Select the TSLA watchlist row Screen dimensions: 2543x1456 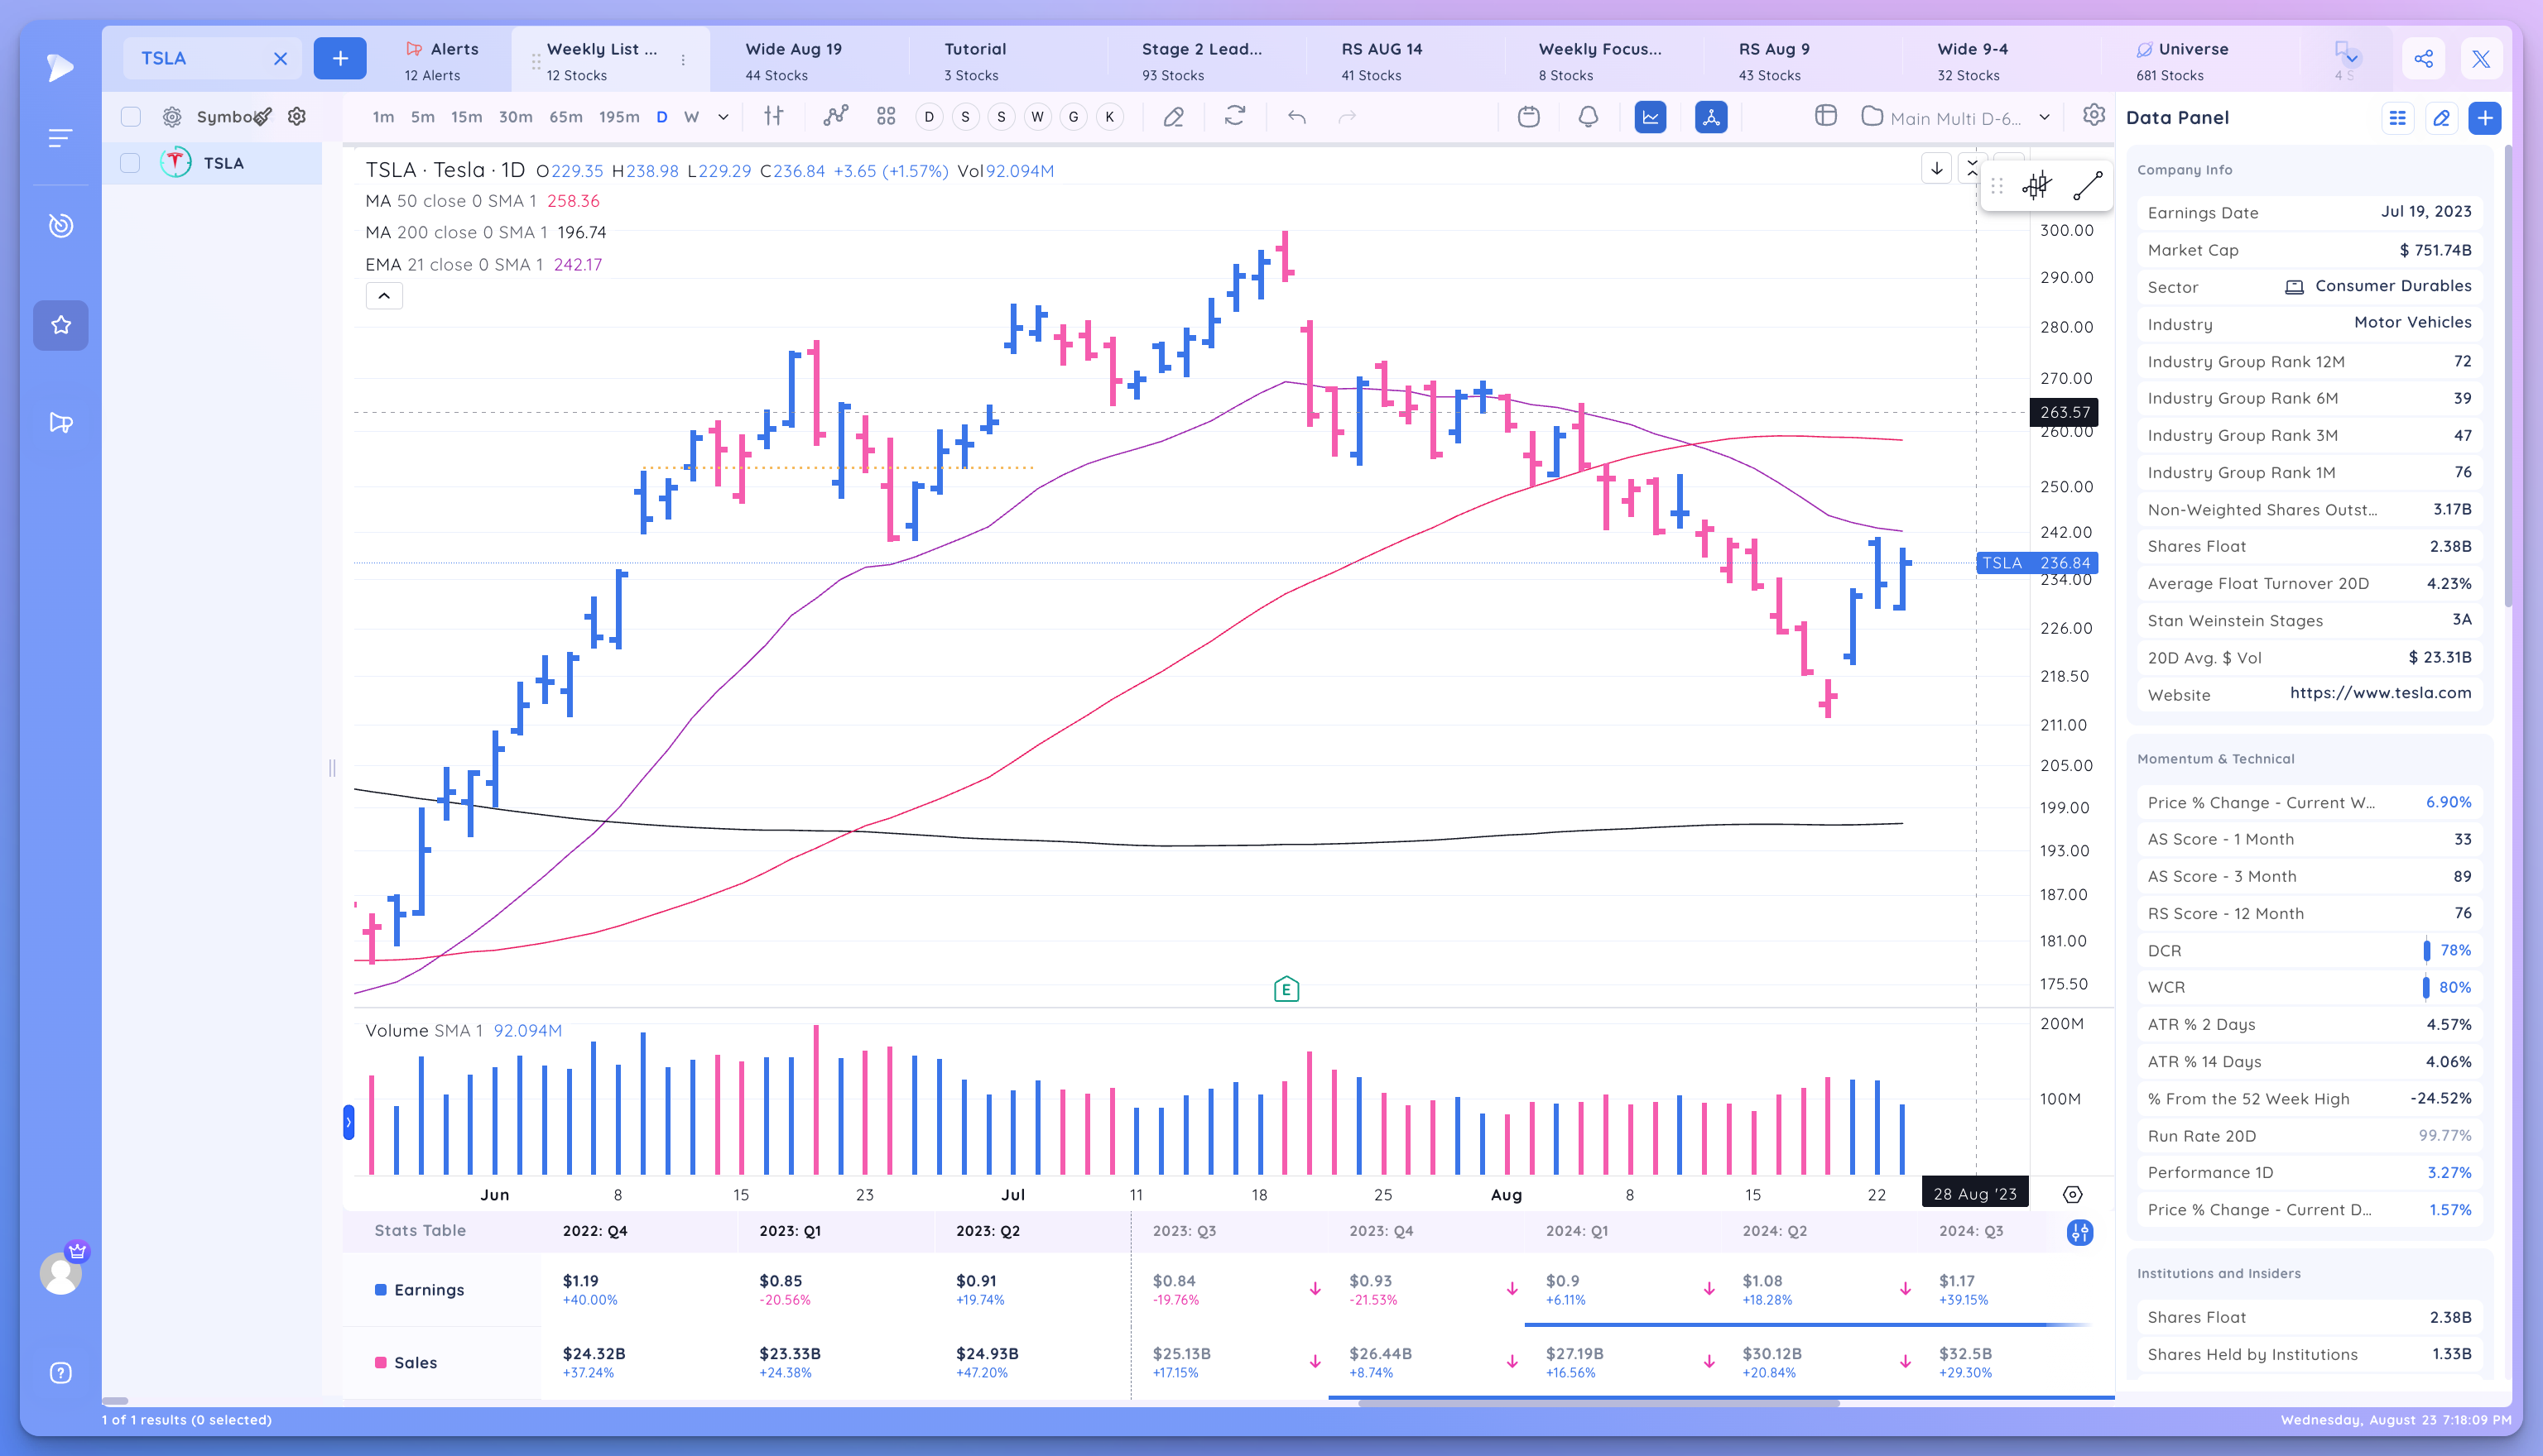[212, 162]
